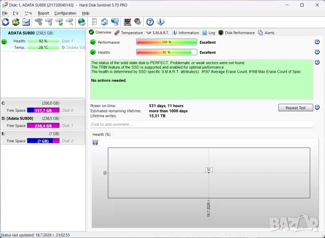Save the health graph with floppy icon
The height and width of the screenshot is (238, 325).
[95, 142]
